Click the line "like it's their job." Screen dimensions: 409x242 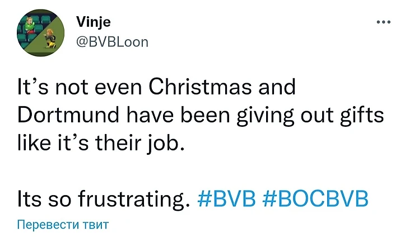coord(100,143)
